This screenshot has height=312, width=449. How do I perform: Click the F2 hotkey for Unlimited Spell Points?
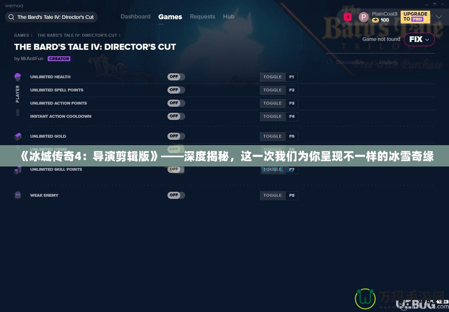point(292,90)
